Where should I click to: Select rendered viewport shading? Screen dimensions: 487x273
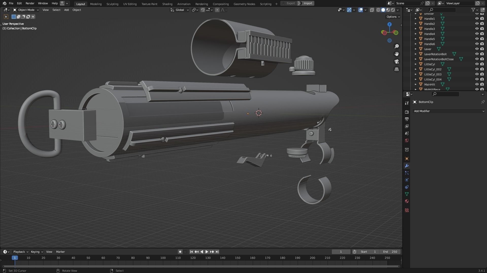click(393, 10)
